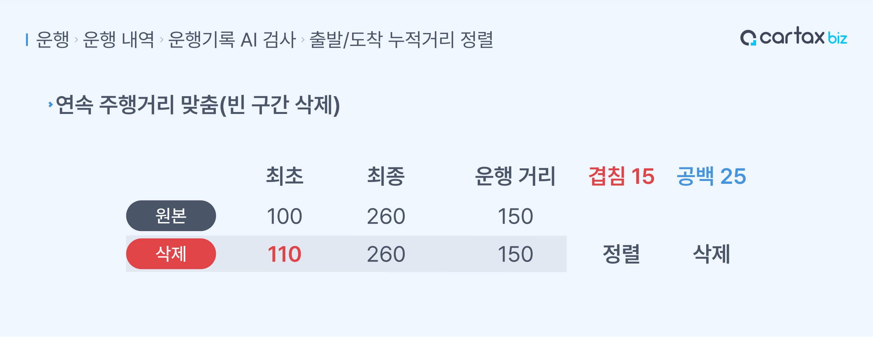The width and height of the screenshot is (873, 337).
Task: Click the 운행 거리 column header
Action: 515,176
